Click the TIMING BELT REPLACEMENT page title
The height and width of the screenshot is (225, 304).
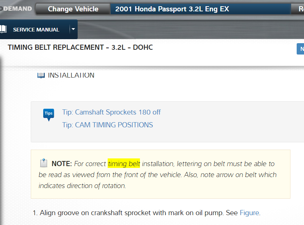(x=80, y=48)
